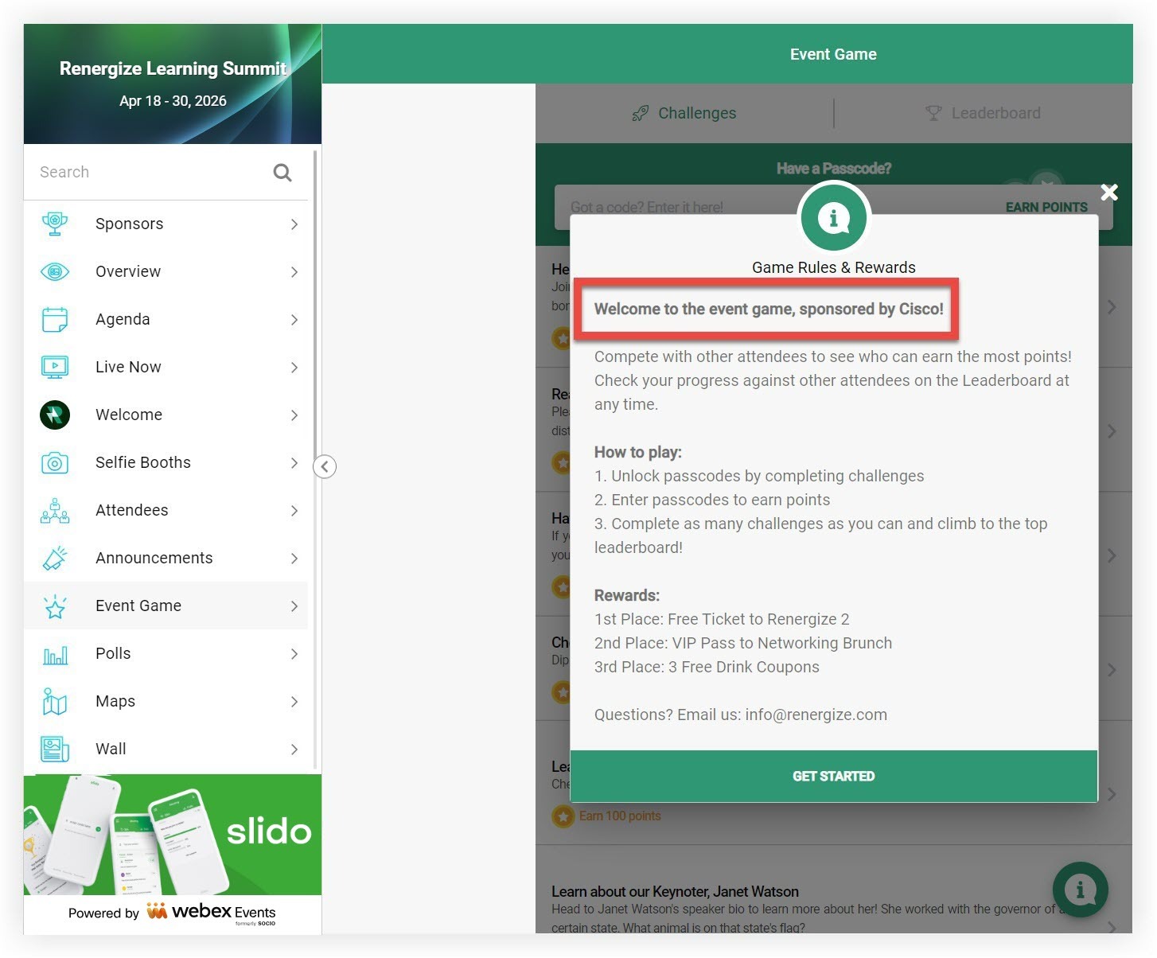The image size is (1157, 958).
Task: Click the Challenges rocket icon
Action: (640, 114)
